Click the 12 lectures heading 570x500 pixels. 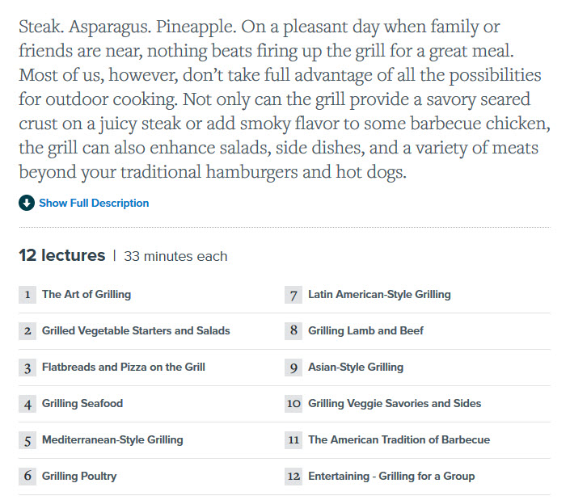pos(62,255)
